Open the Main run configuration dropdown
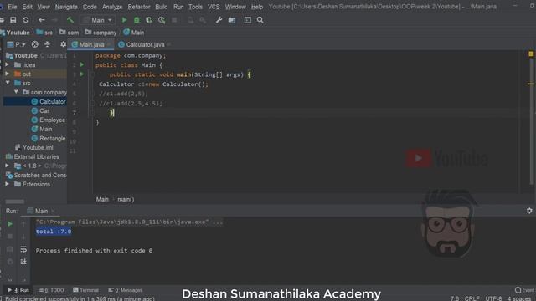Image resolution: width=536 pixels, height=301 pixels. [98, 20]
